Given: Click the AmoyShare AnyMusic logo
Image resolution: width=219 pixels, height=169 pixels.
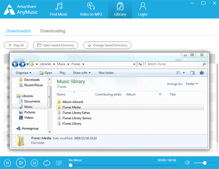Looking at the screenshot, I should tap(21, 10).
